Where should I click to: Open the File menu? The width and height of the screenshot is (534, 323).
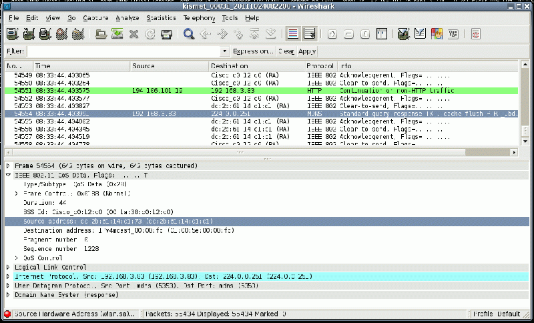13,18
